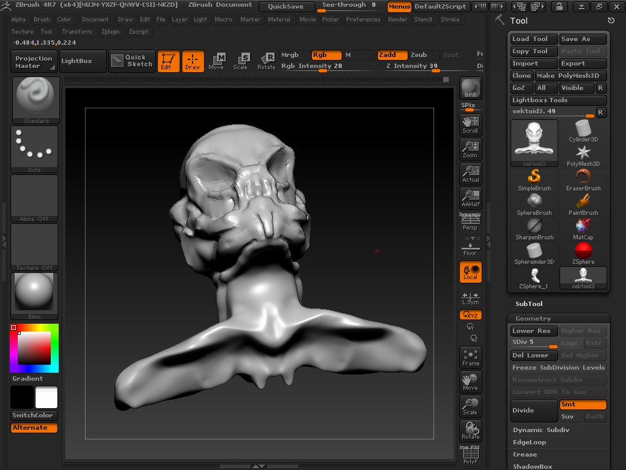Select the Scroll canvas icon
Screen dimensions: 626x470
[x=470, y=125]
